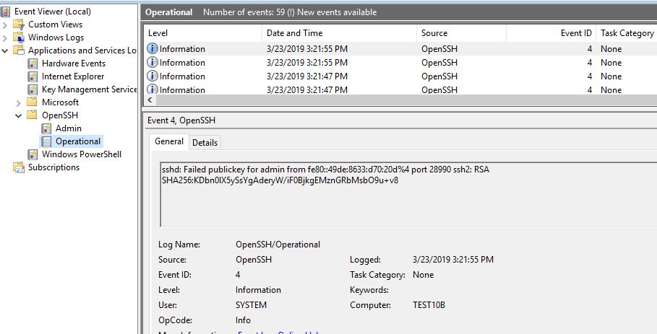This screenshot has width=657, height=334.
Task: Click the 'SYSTEM' user value
Action: (x=251, y=305)
